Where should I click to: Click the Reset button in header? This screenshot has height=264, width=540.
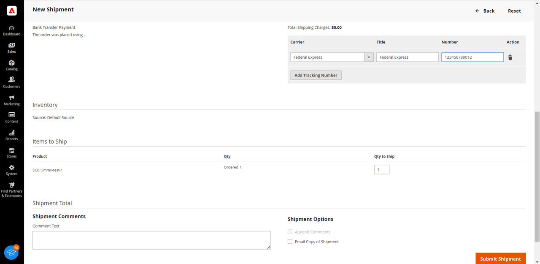tap(514, 11)
